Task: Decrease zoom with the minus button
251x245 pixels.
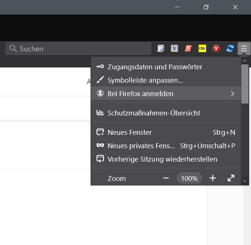Action: click(x=166, y=178)
